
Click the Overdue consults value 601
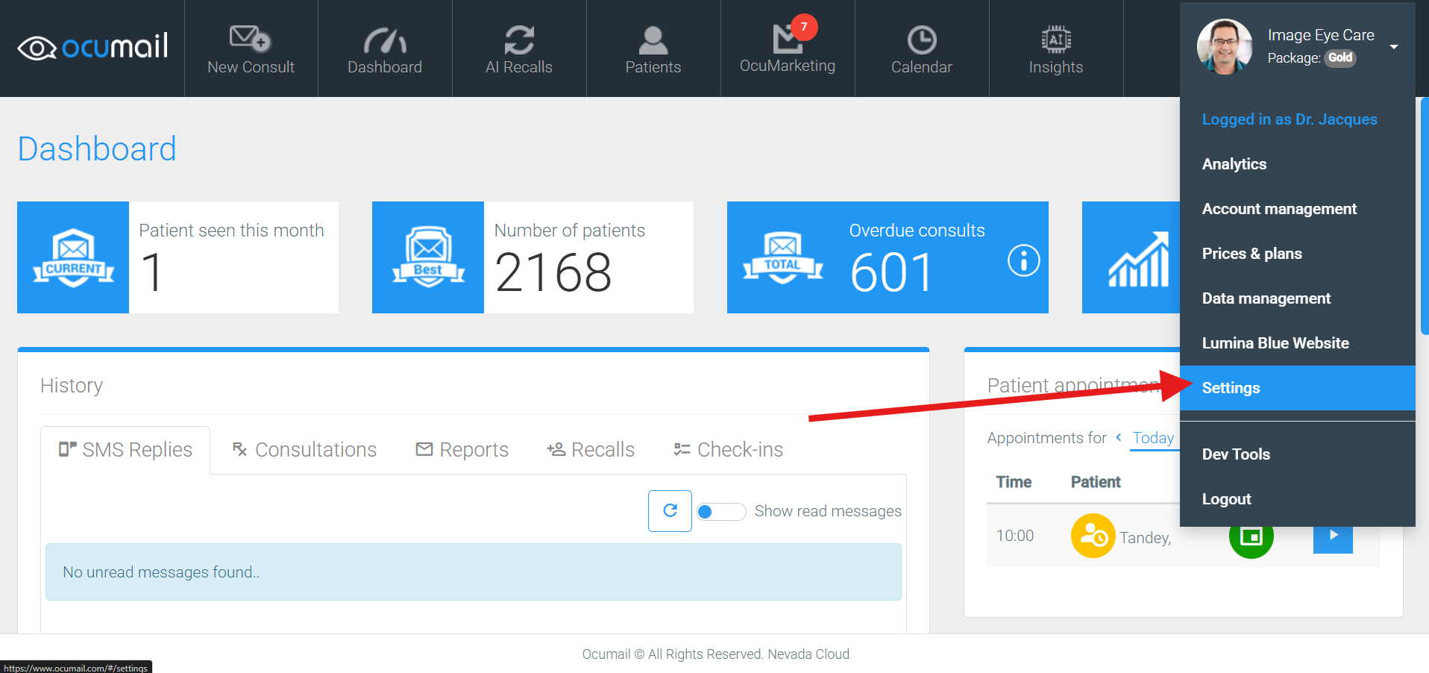891,272
